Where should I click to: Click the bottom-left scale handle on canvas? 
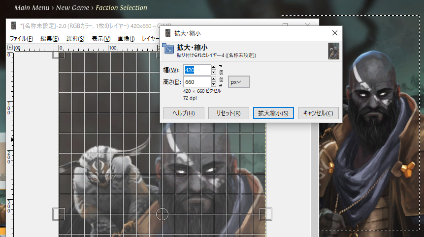click(x=59, y=214)
